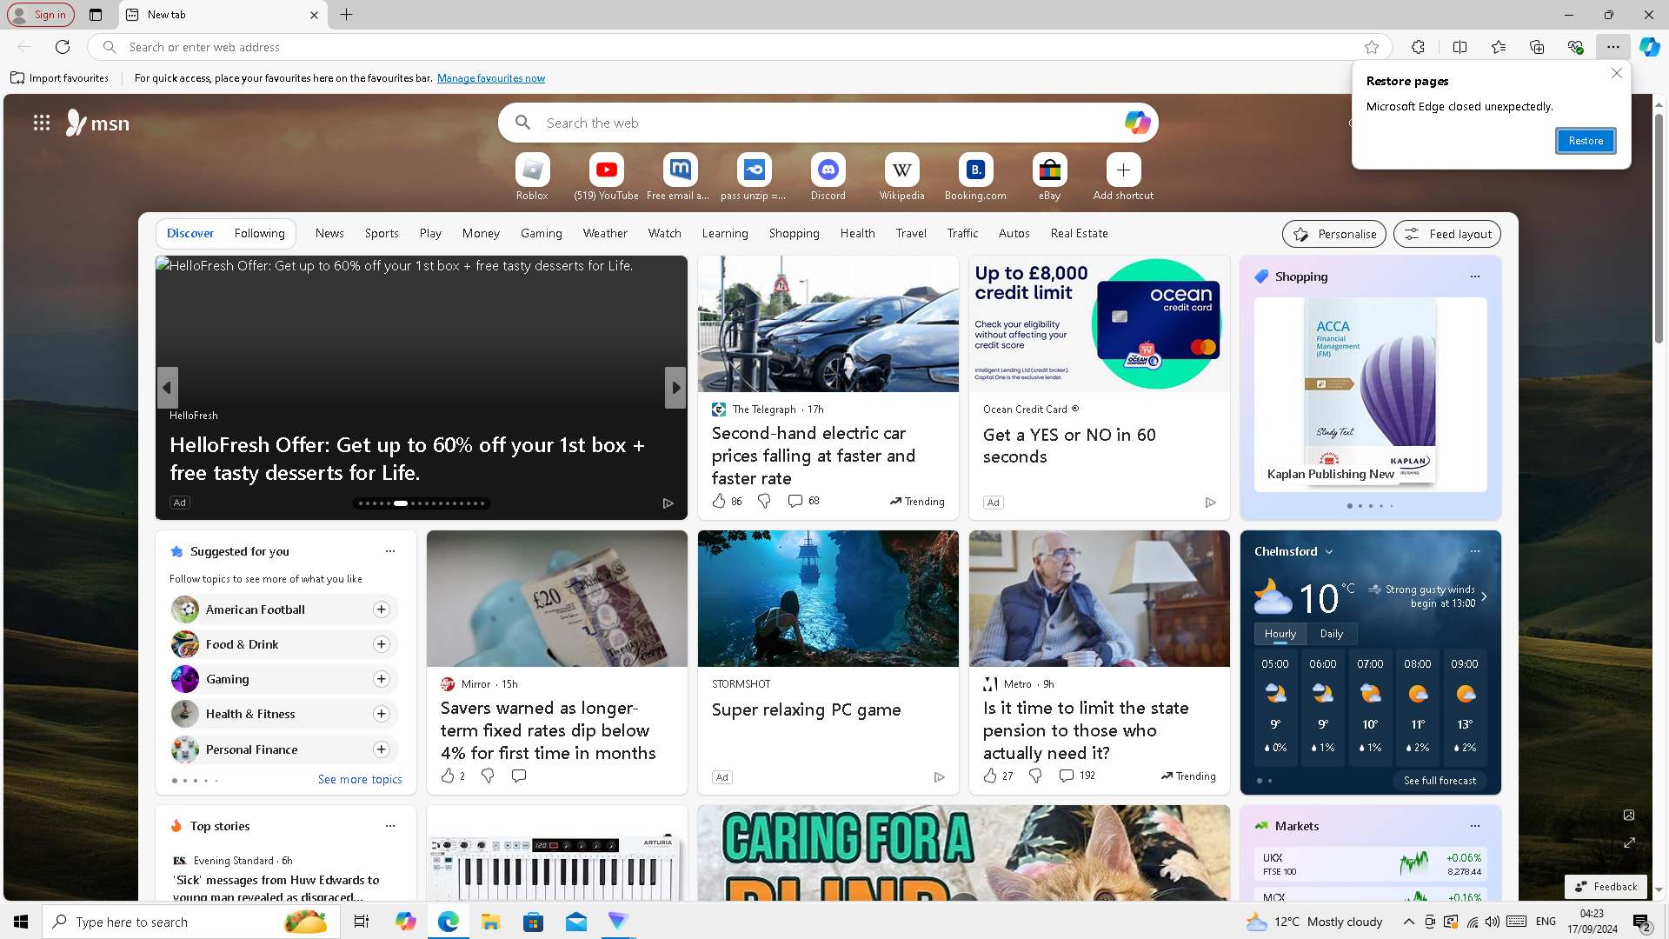This screenshot has width=1669, height=939.
Task: Click the Manage favourites now link
Action: point(491,78)
